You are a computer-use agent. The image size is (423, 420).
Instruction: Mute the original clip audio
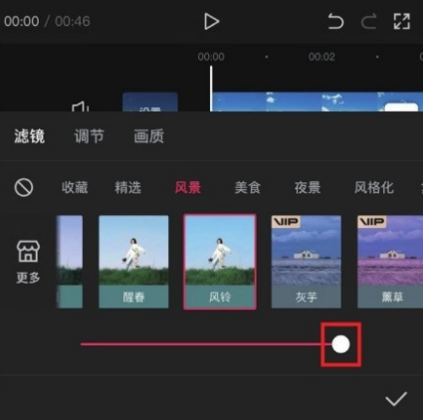tap(81, 106)
